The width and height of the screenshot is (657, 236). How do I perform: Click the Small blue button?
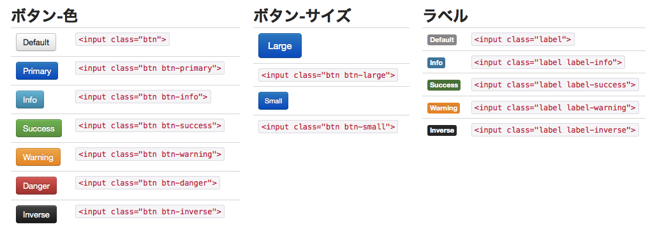coord(273,101)
